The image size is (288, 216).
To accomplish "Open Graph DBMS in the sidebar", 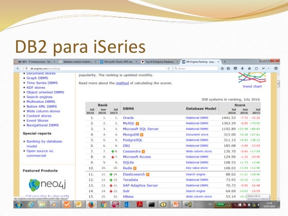I will tap(37, 78).
